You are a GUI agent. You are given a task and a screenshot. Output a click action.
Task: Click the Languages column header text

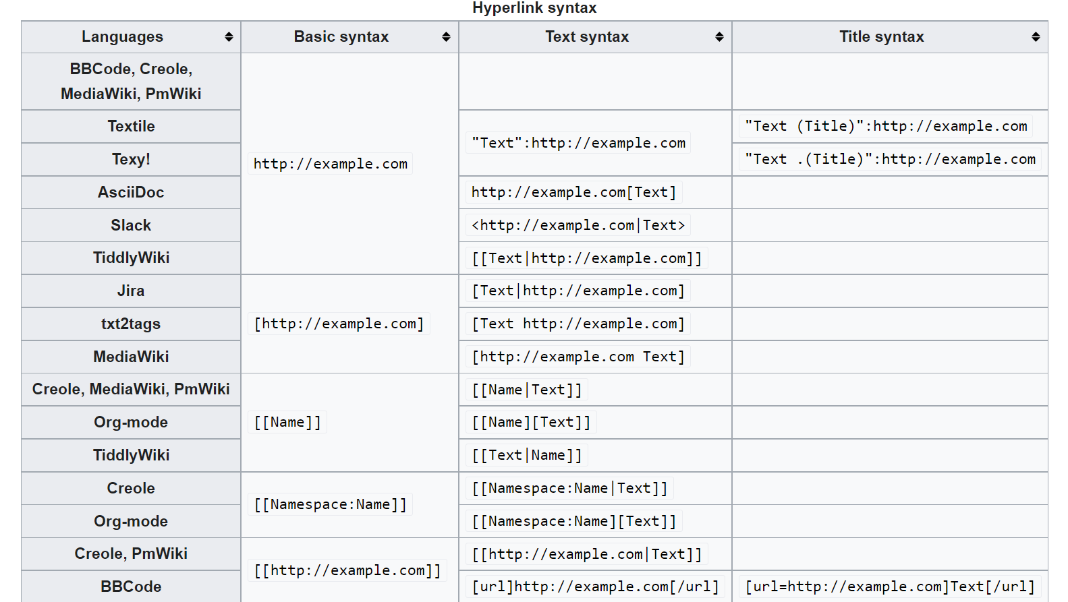pos(122,37)
